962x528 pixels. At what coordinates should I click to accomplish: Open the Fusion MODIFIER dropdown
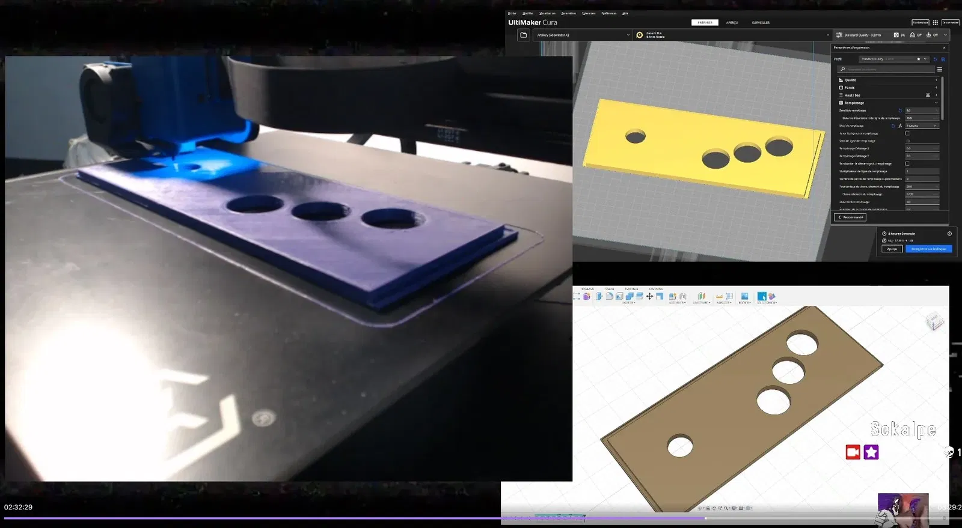(629, 303)
